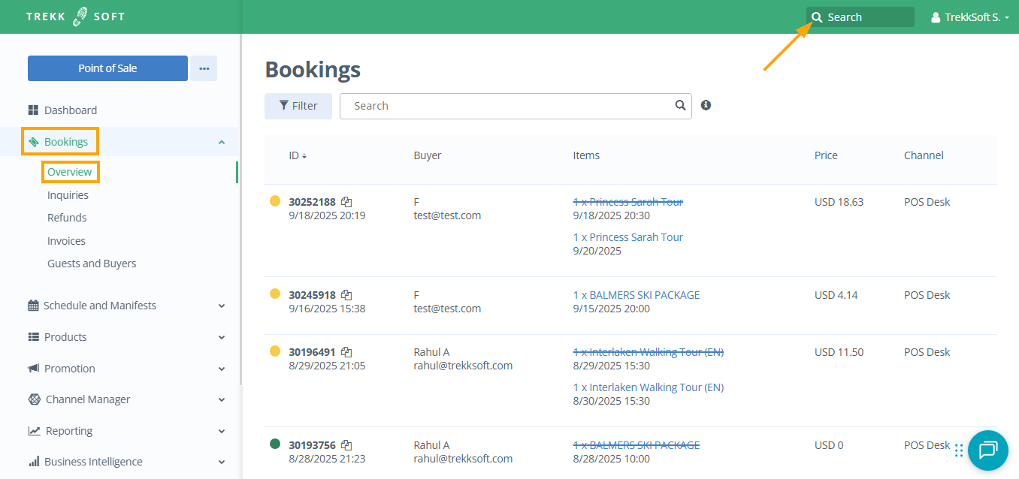Copy booking ID 30245918 using copy icon
Image resolution: width=1019 pixels, height=479 pixels.
(x=346, y=295)
